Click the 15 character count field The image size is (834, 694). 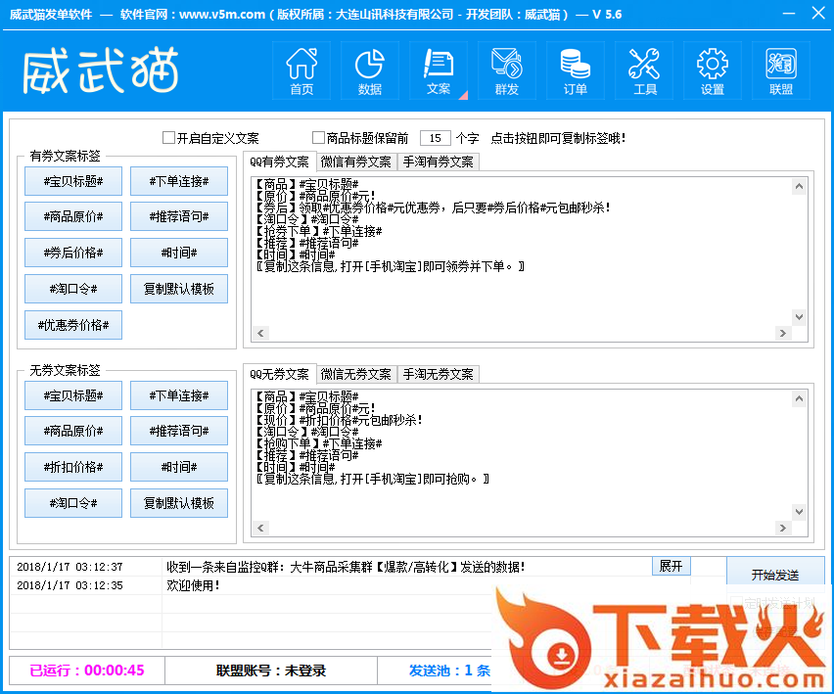pos(435,138)
